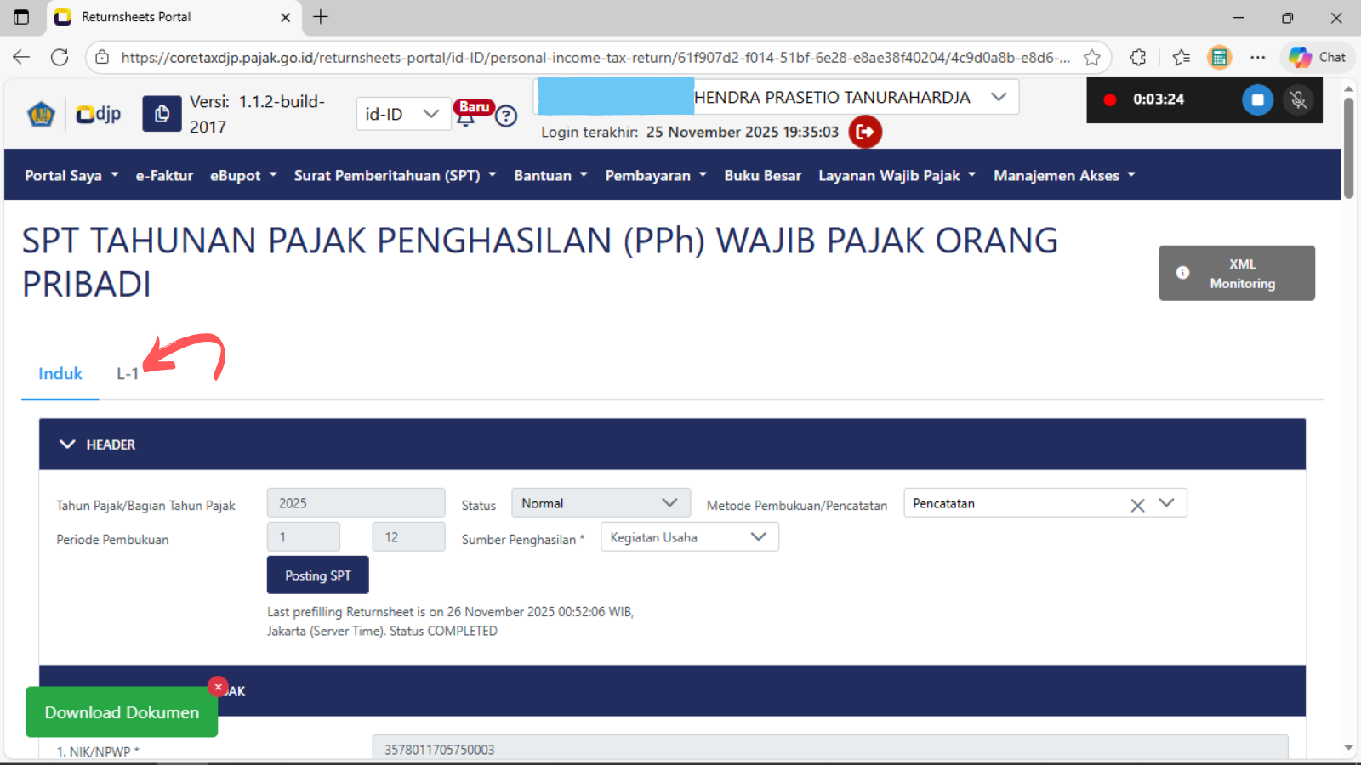The width and height of the screenshot is (1361, 765).
Task: Collapse the HEADER section
Action: (x=68, y=445)
